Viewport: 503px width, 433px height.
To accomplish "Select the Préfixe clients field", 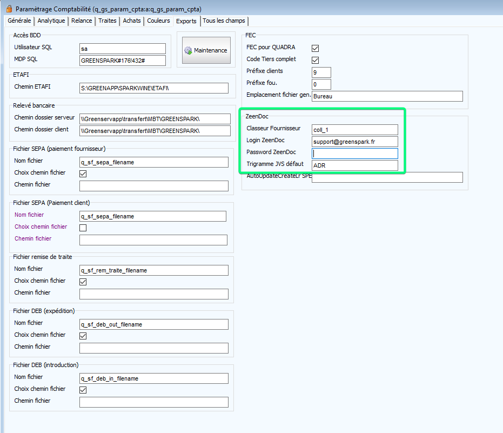I will pos(321,72).
